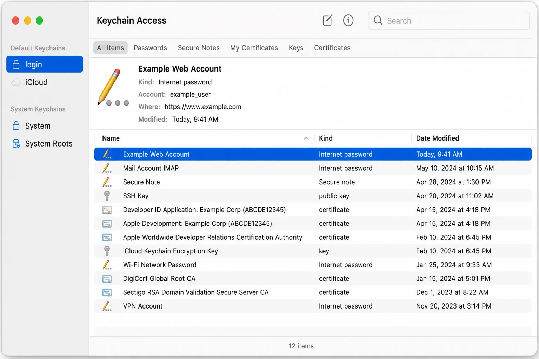Click date Apr 20, 2024 at 11:02 AM
Viewport: 539px width, 359px height.
455,196
